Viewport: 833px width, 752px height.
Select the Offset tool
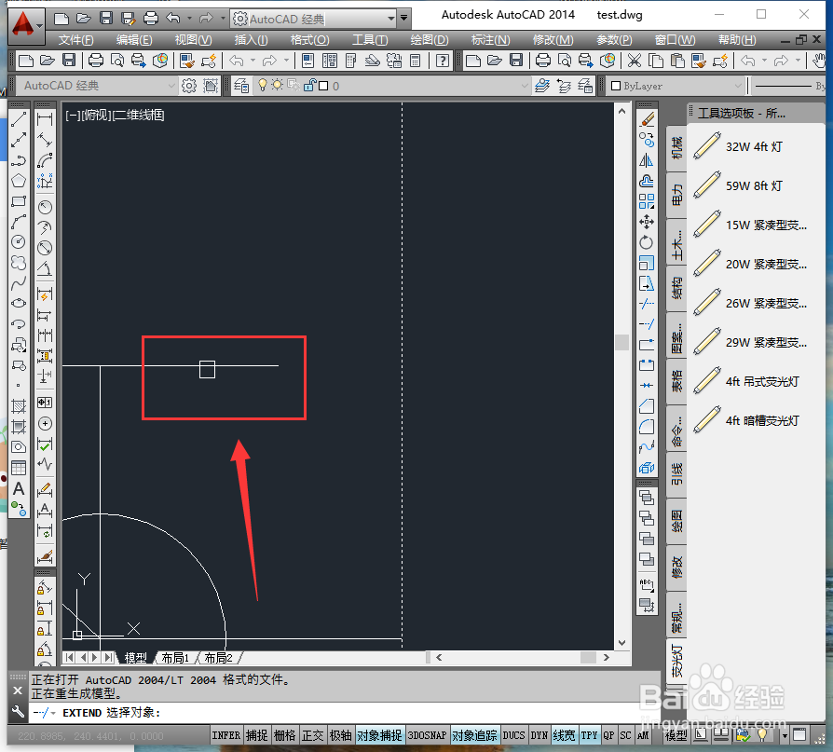point(647,181)
